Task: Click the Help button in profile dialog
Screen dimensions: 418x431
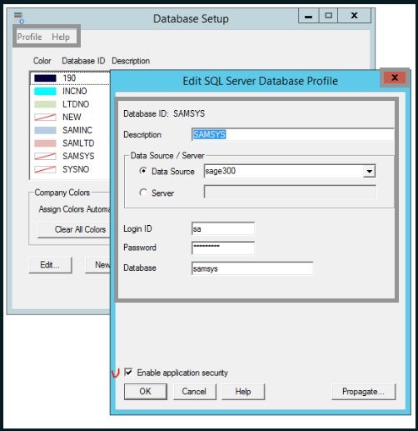Action: click(x=243, y=392)
